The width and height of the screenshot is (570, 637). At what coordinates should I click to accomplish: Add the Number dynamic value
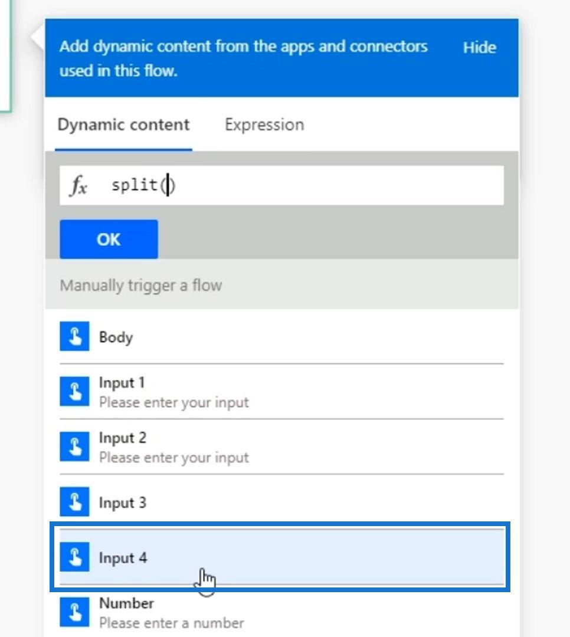pyautogui.click(x=281, y=613)
